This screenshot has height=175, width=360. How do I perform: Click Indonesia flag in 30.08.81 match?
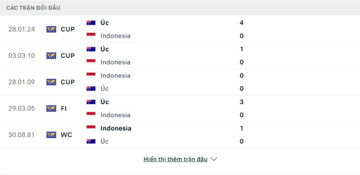91,128
